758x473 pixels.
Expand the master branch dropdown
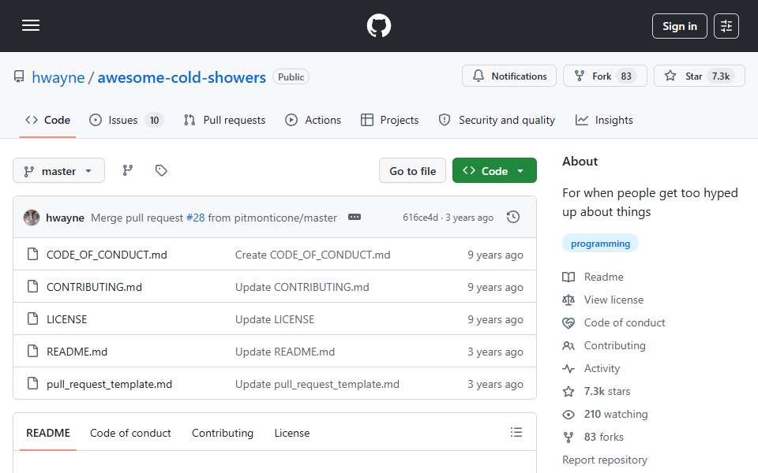point(58,171)
